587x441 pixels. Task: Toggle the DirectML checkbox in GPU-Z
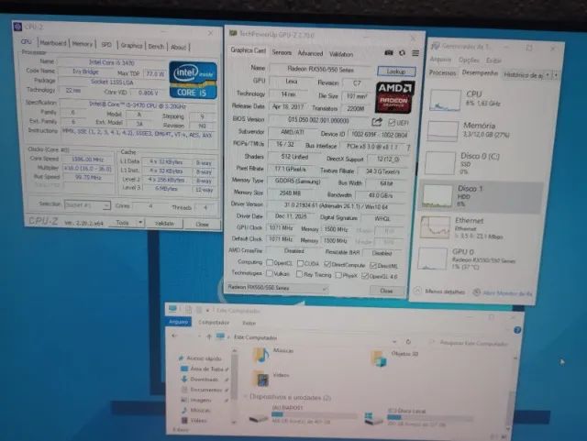click(373, 265)
